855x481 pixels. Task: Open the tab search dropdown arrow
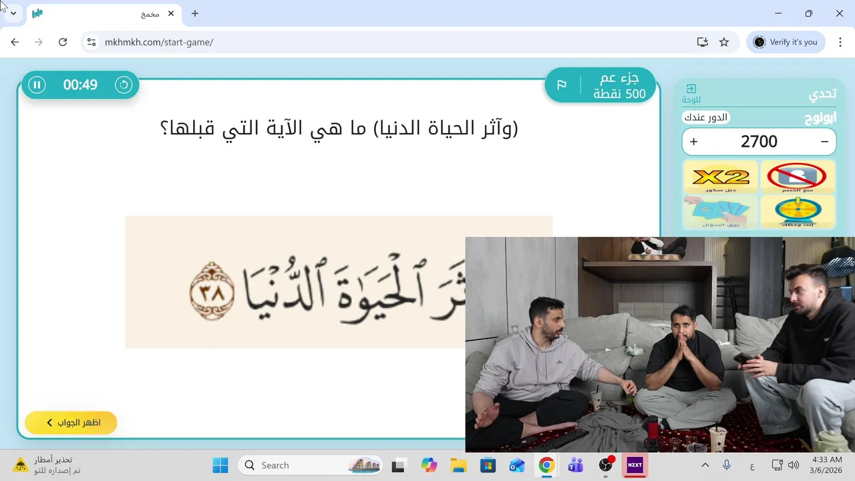[13, 13]
